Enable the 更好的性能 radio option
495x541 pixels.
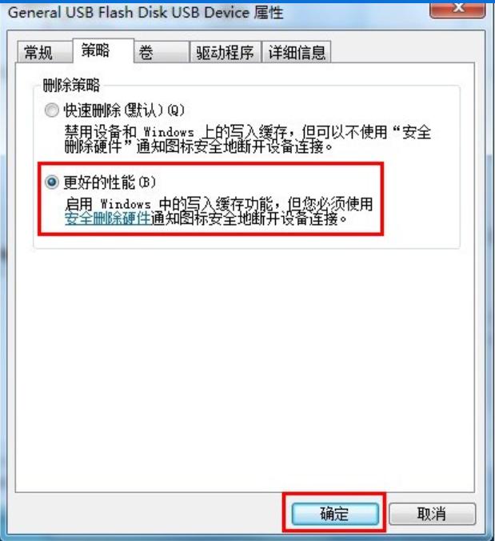point(52,182)
